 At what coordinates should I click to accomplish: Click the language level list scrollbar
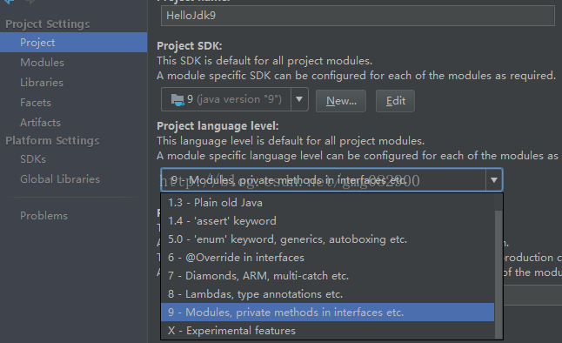pos(498,274)
